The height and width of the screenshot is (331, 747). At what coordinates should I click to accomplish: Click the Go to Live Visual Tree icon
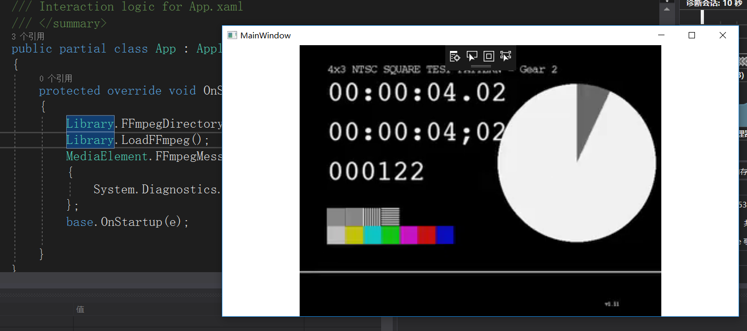(455, 56)
